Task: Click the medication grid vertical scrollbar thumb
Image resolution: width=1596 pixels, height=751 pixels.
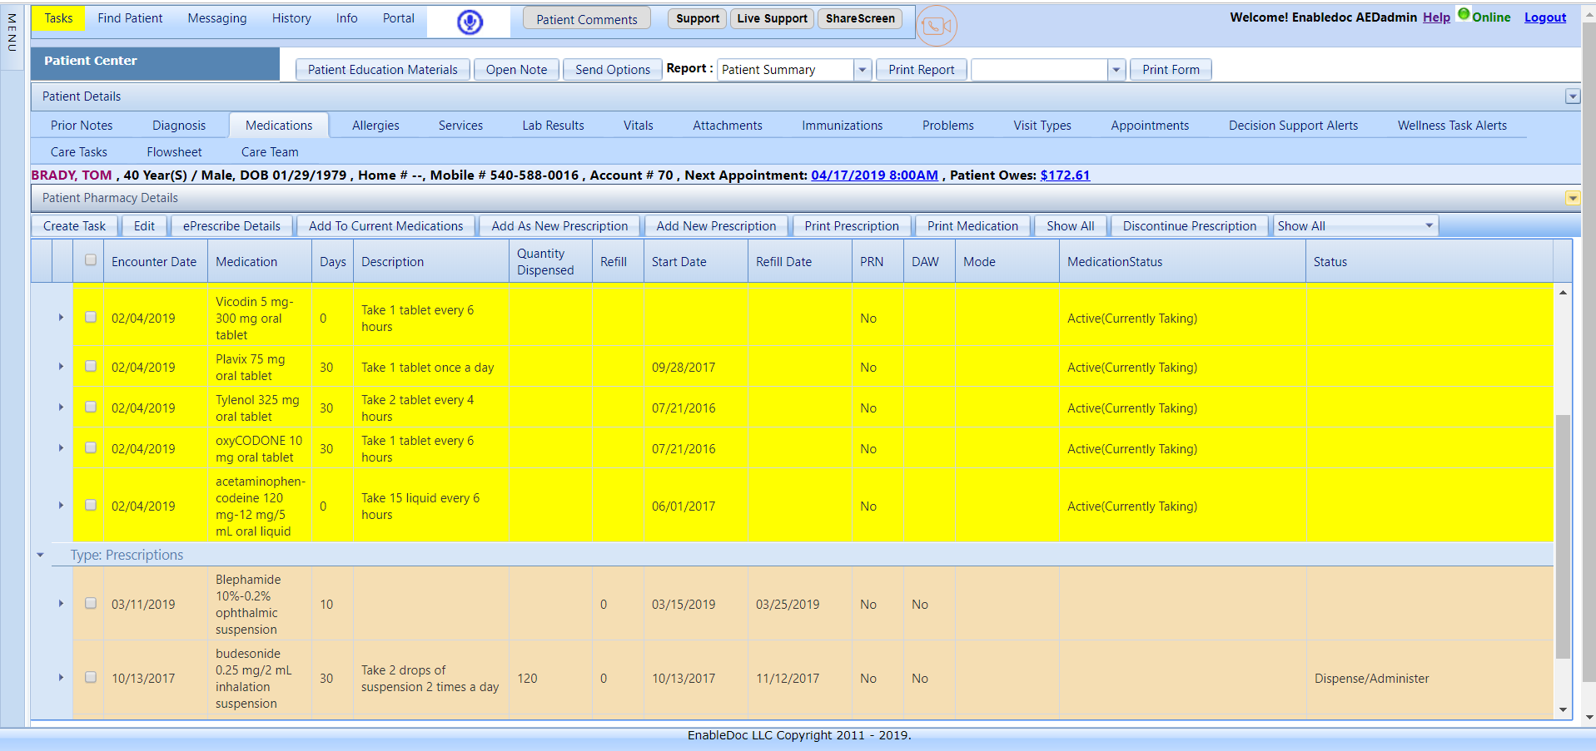Action: click(x=1563, y=536)
